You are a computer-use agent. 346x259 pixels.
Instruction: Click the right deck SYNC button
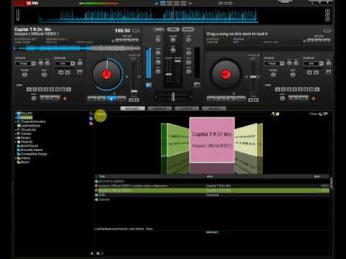pyautogui.click(x=241, y=99)
